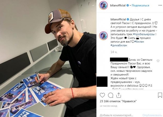The width and height of the screenshot is (163, 117).
Task: Open comment bubble icon below post
Action: point(111,95)
